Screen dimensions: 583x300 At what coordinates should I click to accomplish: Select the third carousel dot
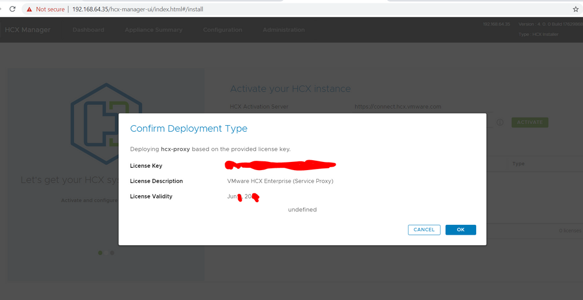tap(112, 253)
